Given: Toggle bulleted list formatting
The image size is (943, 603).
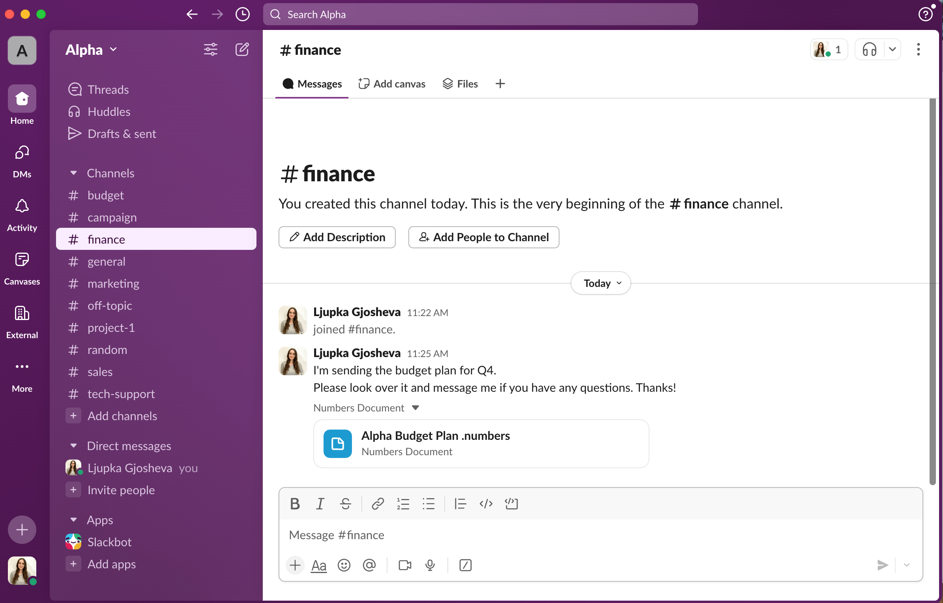Looking at the screenshot, I should [428, 504].
